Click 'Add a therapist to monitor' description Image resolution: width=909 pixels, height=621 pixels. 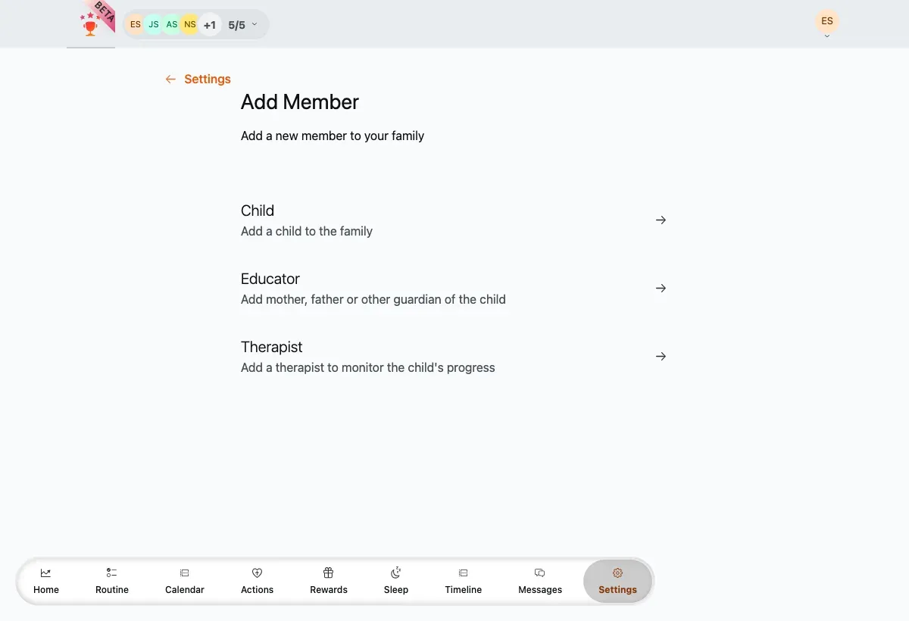368,367
